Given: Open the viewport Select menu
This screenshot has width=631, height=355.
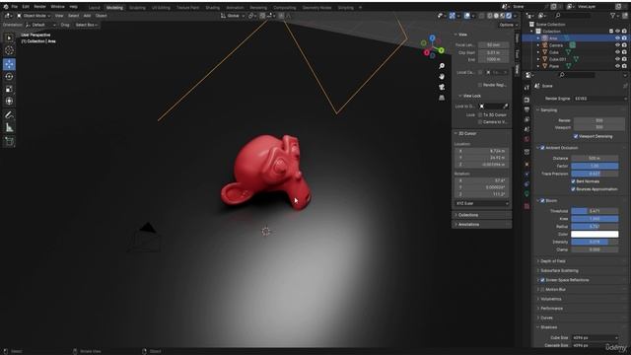Looking at the screenshot, I should point(73,16).
